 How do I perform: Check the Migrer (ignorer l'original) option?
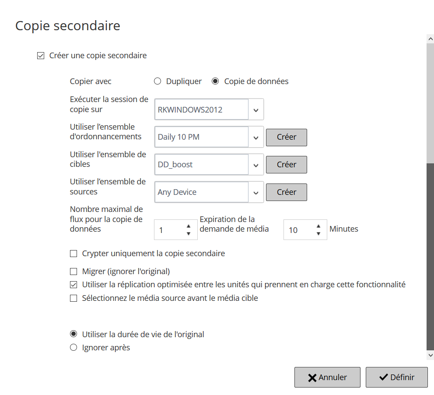click(73, 272)
